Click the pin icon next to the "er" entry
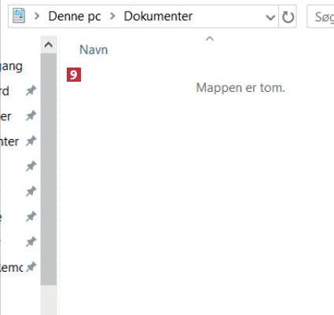The image size is (334, 315). (31, 115)
